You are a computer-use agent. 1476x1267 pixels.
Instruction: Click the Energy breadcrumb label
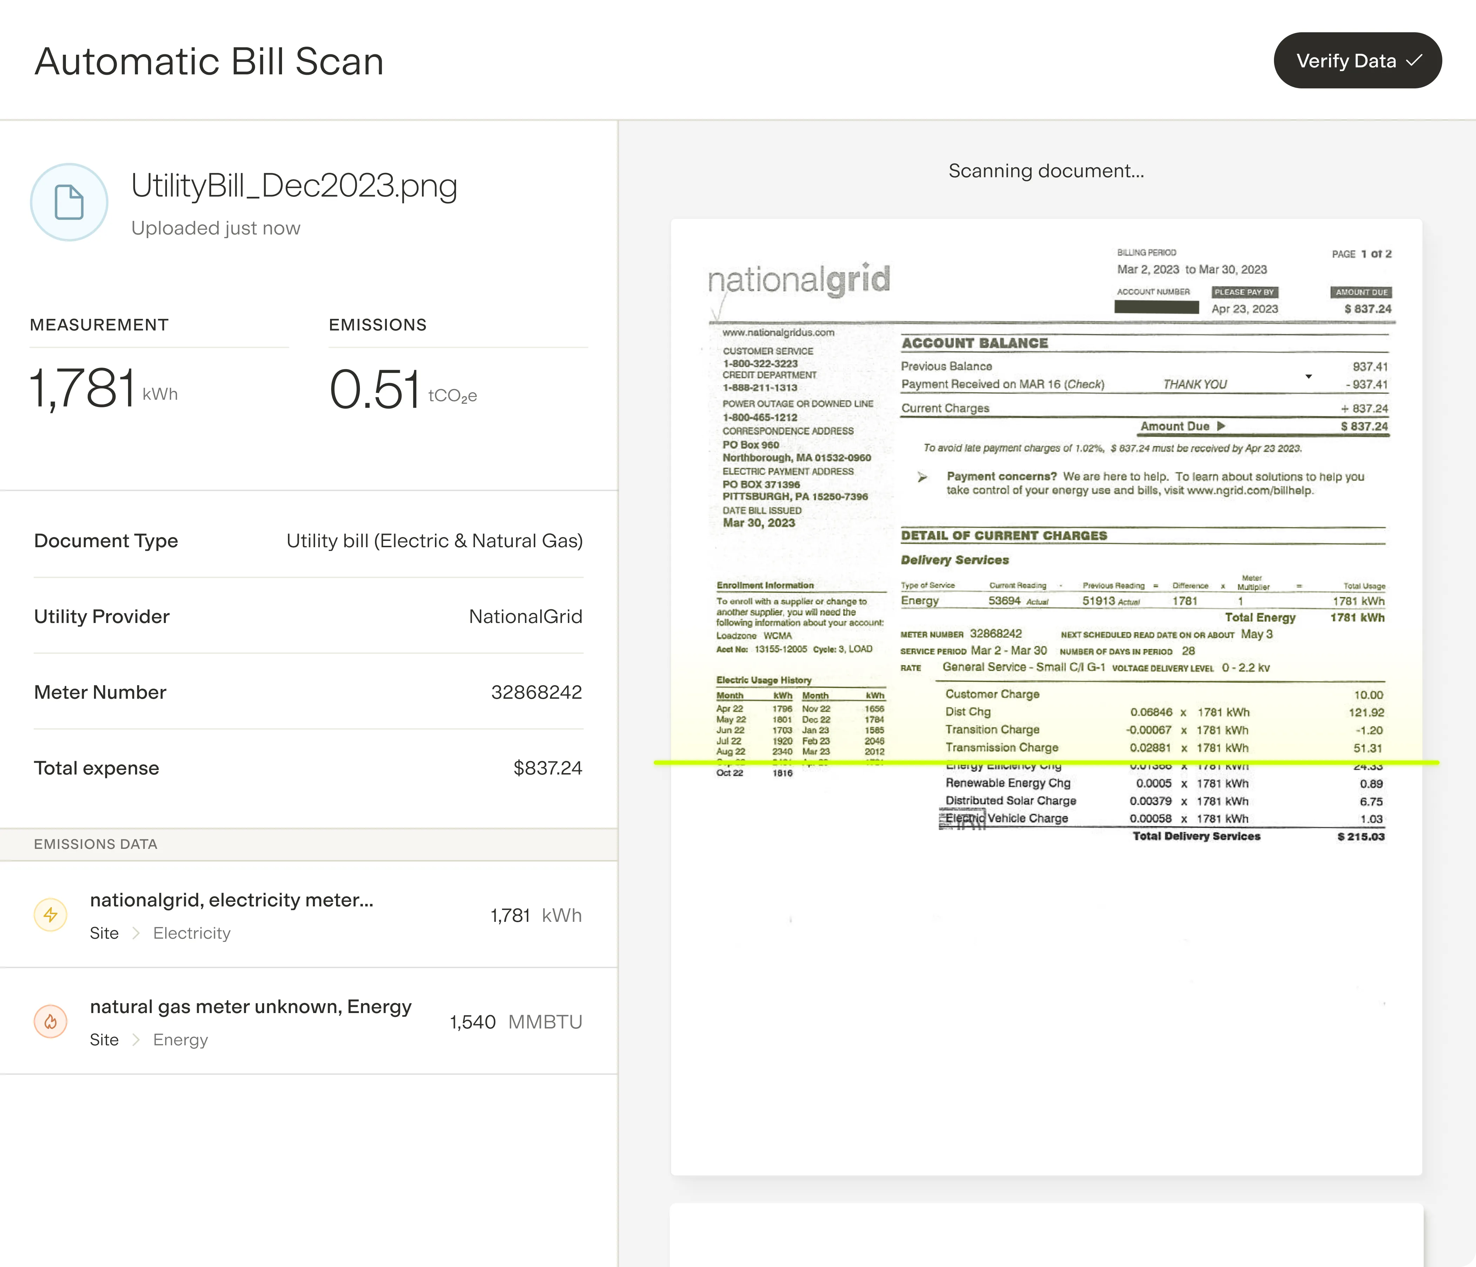tap(180, 1040)
